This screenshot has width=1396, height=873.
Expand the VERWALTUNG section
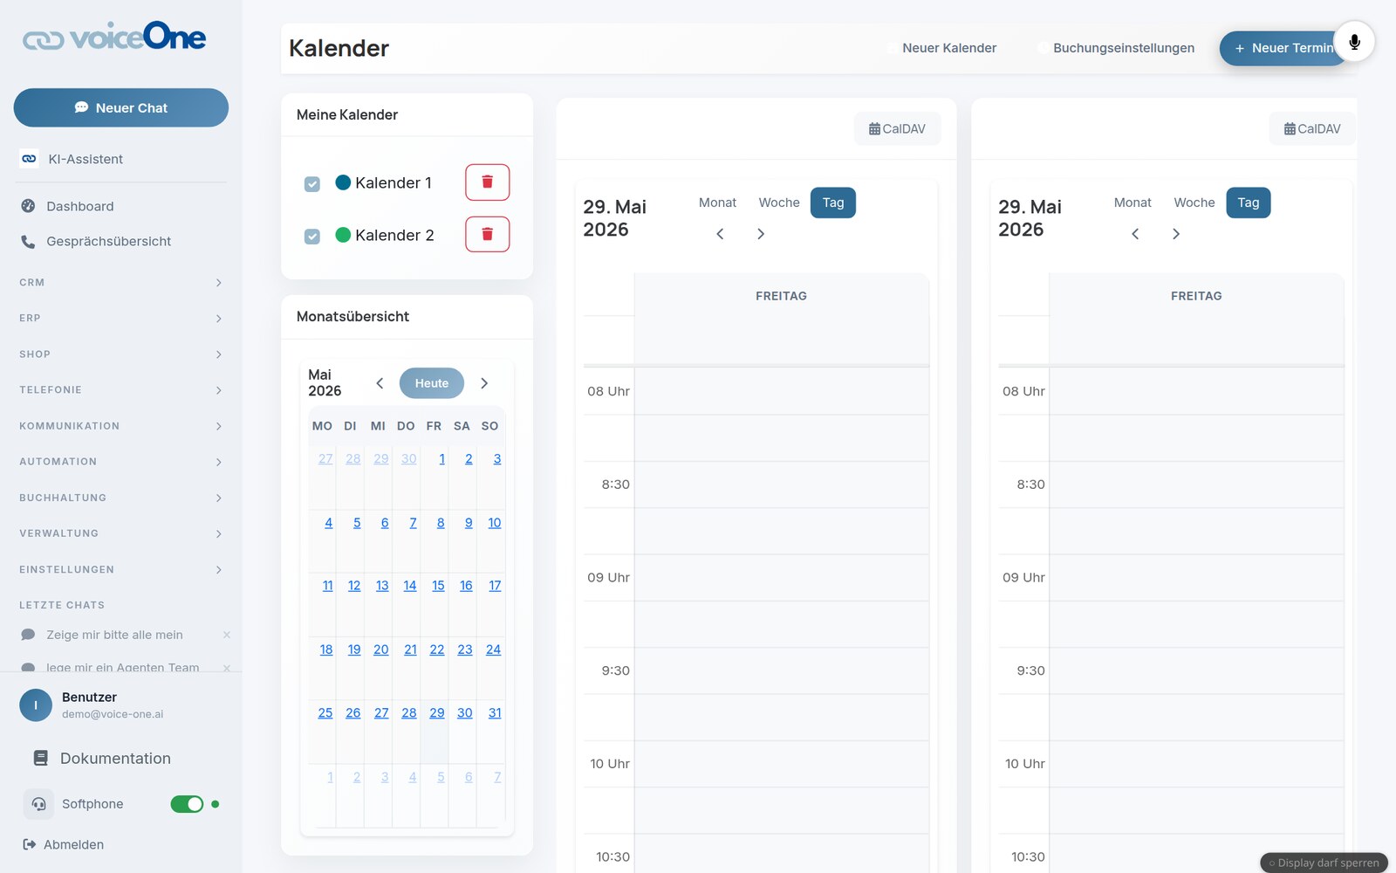(x=120, y=533)
